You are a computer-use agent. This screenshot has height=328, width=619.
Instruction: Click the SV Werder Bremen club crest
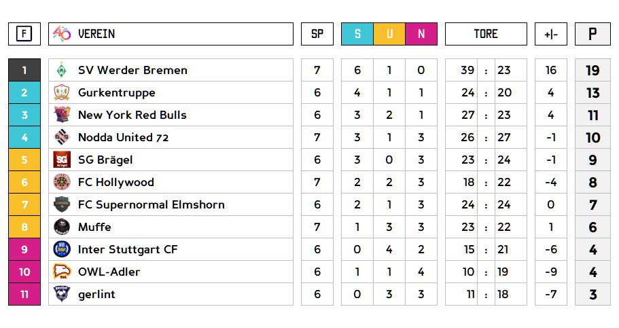(62, 70)
